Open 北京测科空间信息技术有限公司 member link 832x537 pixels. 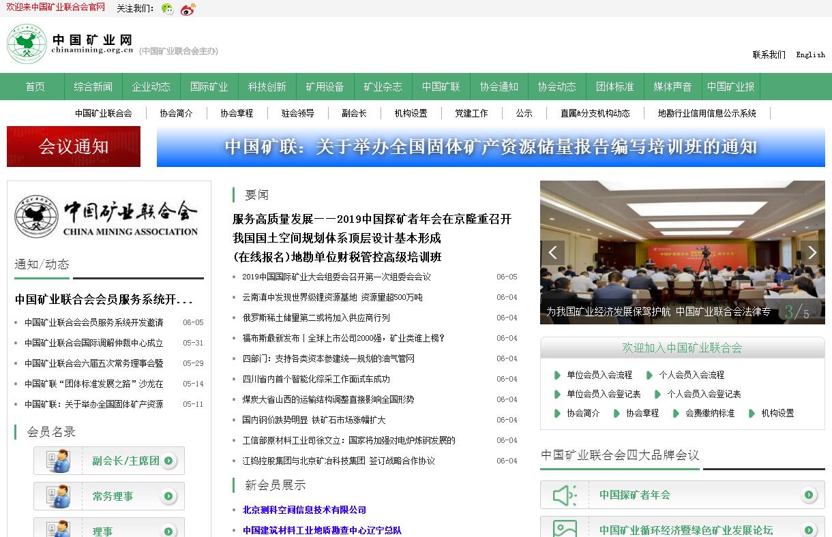coord(304,510)
